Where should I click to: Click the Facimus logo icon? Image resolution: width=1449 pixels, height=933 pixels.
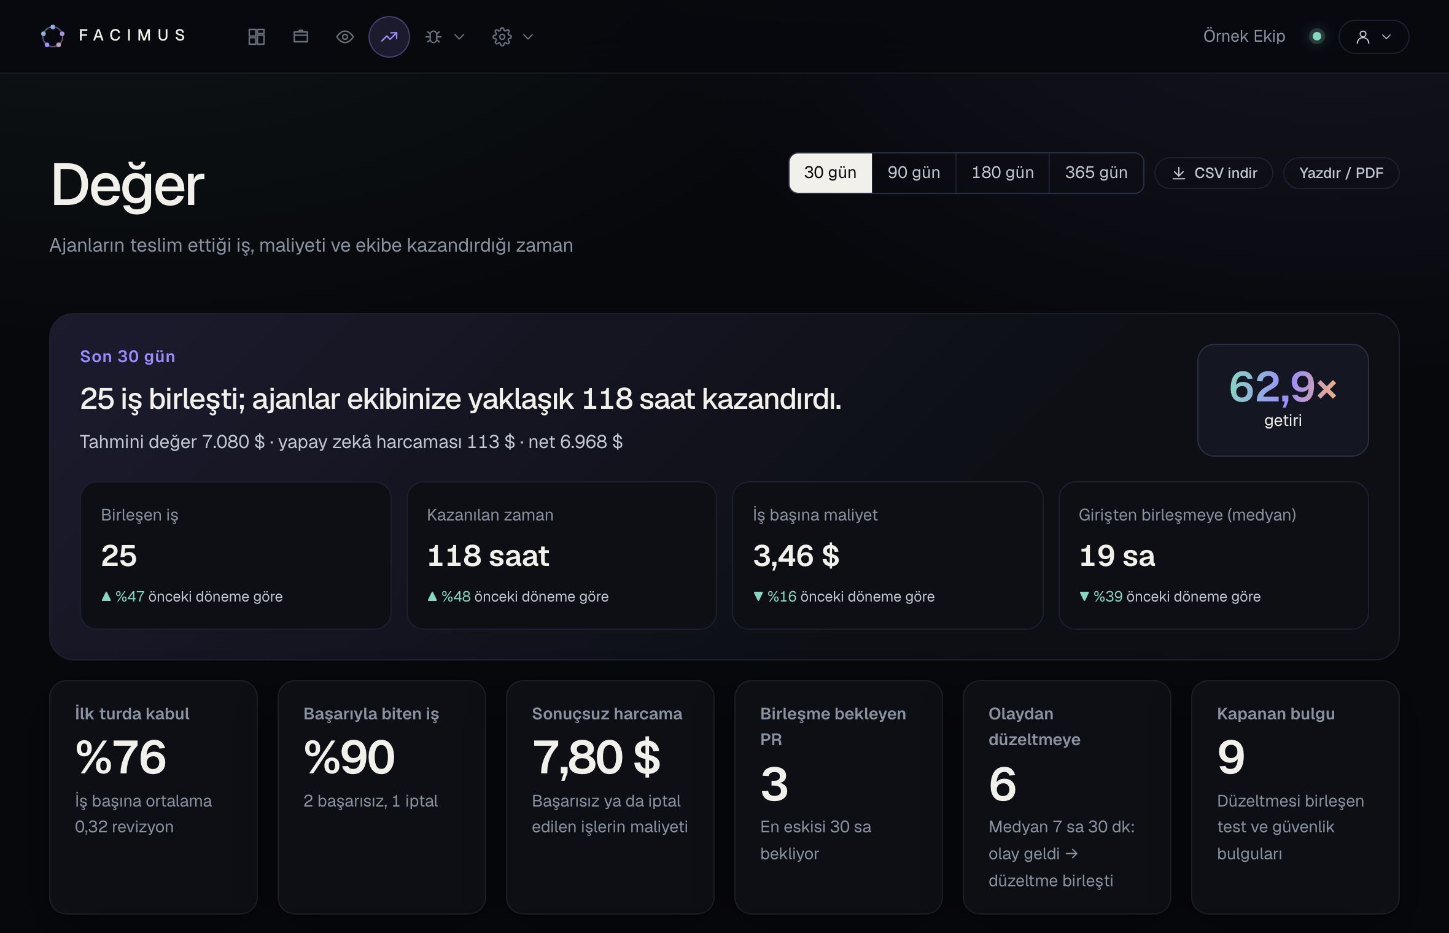pos(53,36)
